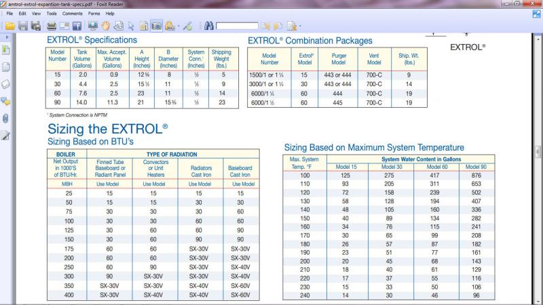Click the '445' purger model cell
This screenshot has width=543, height=305.
pyautogui.click(x=337, y=103)
